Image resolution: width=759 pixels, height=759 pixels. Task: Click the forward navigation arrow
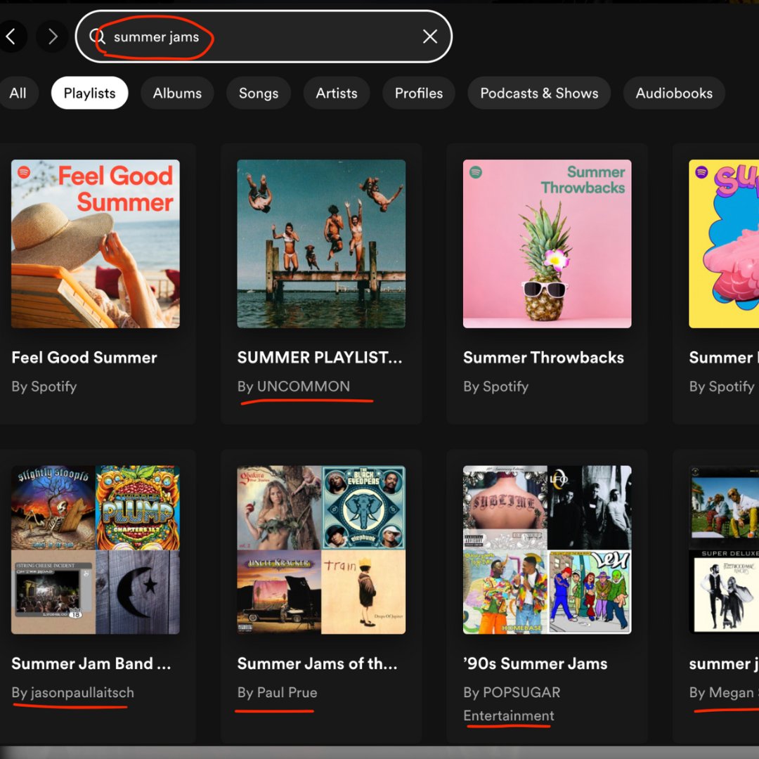(x=51, y=37)
